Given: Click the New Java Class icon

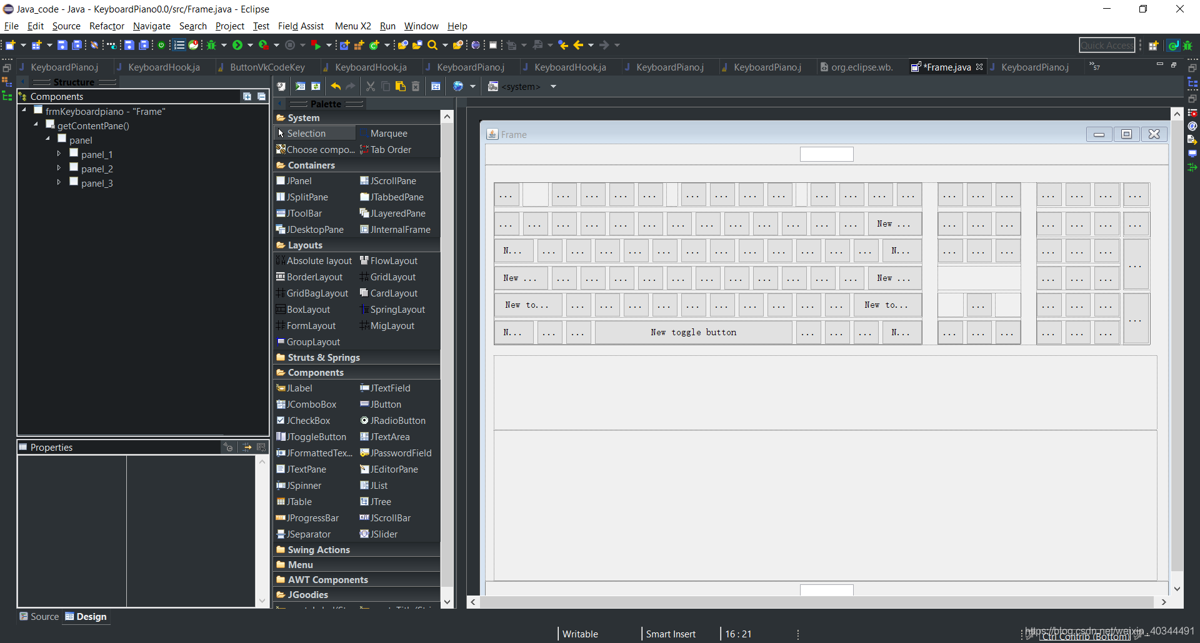Looking at the screenshot, I should 374,45.
